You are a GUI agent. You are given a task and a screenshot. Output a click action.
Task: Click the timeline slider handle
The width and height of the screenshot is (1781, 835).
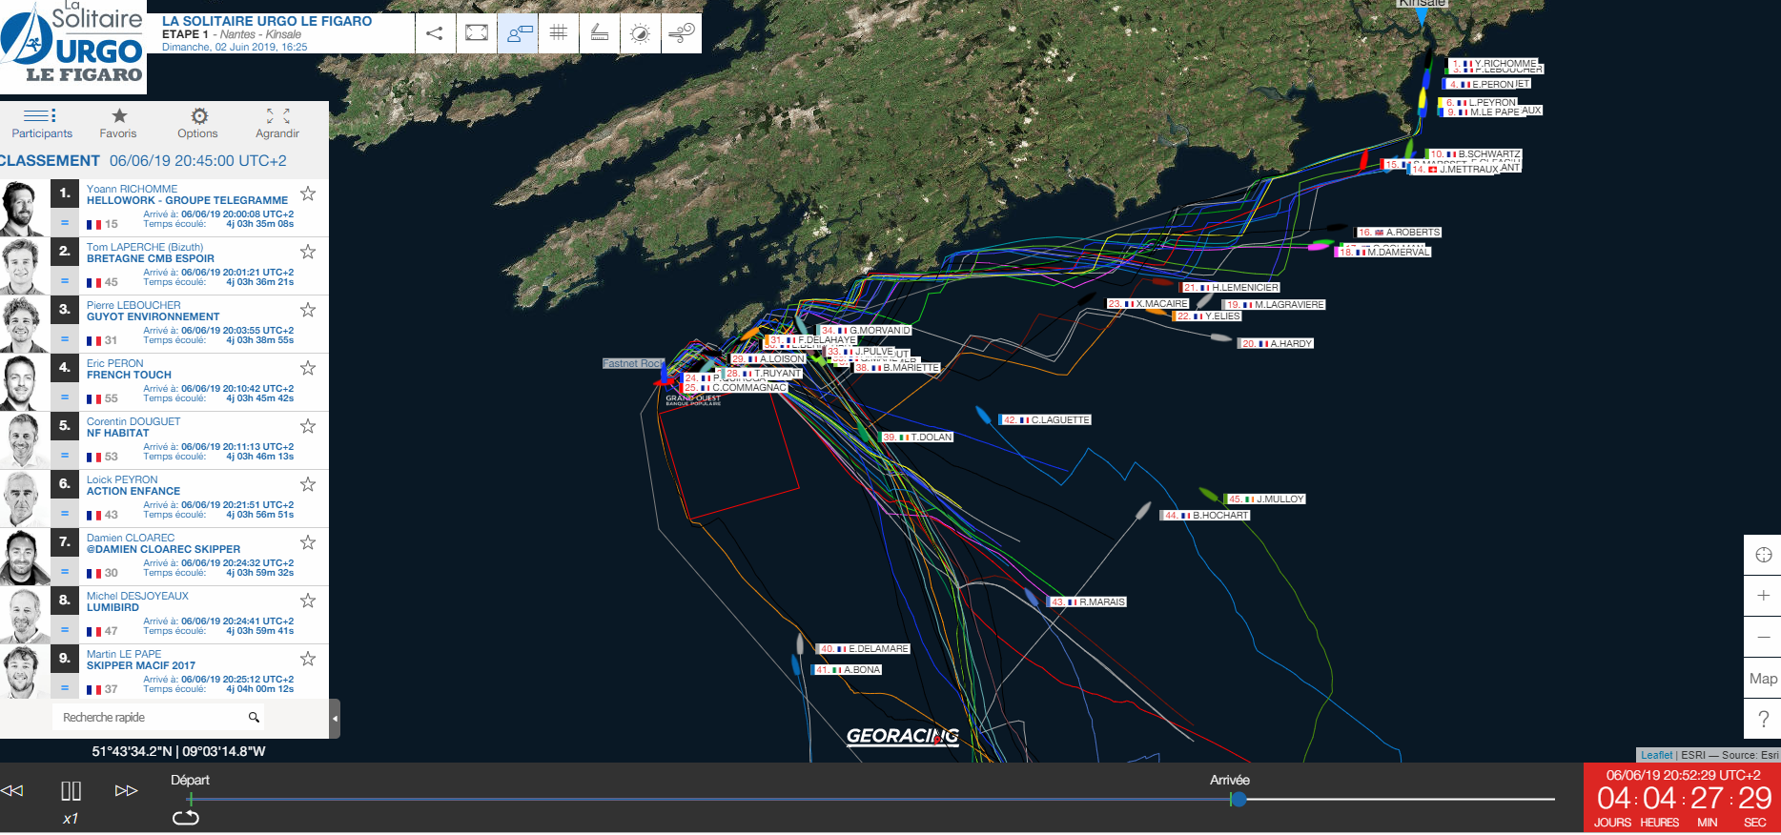(x=1239, y=799)
